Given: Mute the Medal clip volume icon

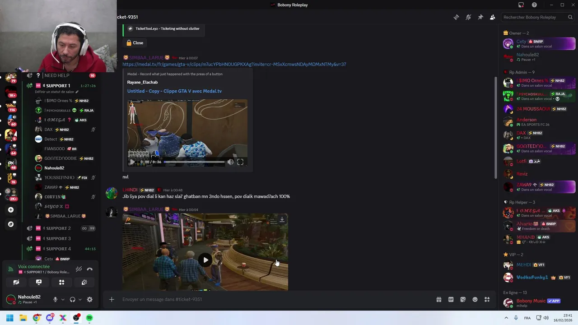Looking at the screenshot, I should (x=230, y=162).
